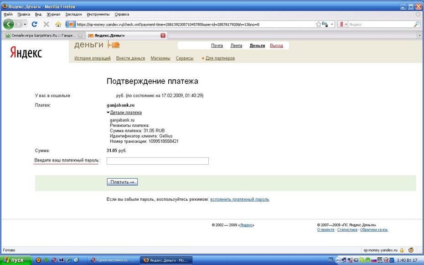
Task: Open the Правка menu
Action: (24, 14)
